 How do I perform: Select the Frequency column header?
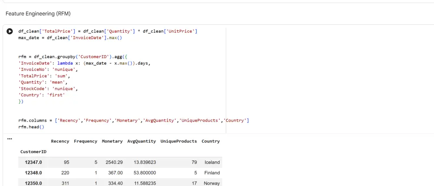pyautogui.click(x=85, y=141)
